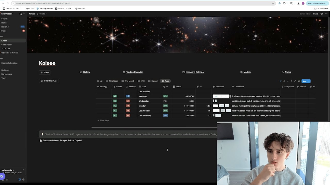Open the New button dropdown arrow

(x=309, y=81)
